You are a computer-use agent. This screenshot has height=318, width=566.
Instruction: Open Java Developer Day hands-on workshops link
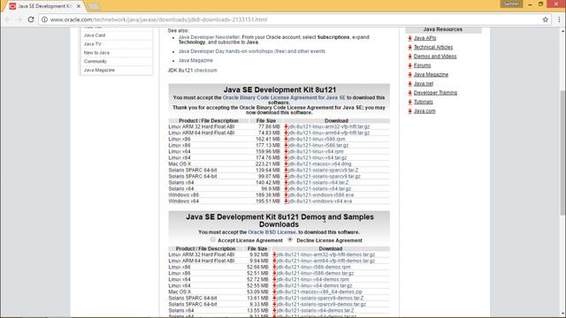click(251, 51)
